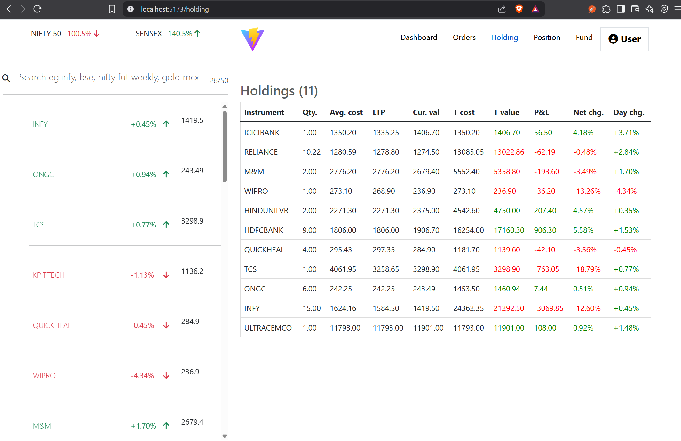Open the Brave shields lion icon

(x=519, y=9)
